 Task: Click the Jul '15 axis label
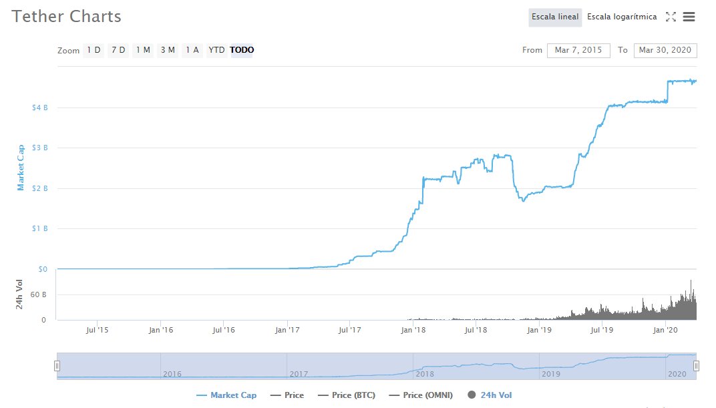coord(98,330)
